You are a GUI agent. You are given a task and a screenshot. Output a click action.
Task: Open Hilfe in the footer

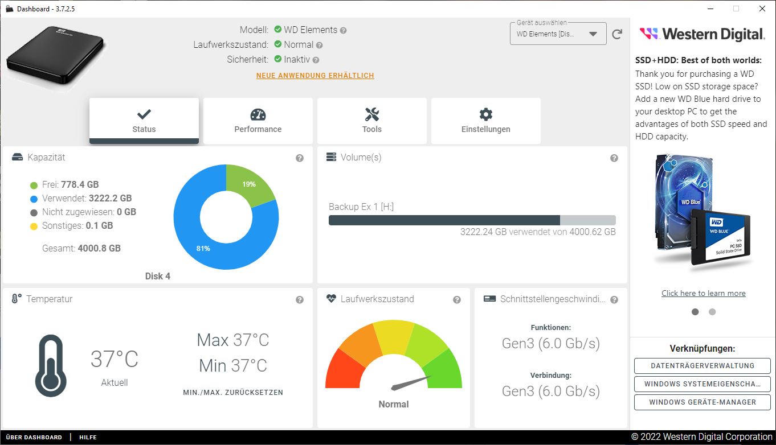pos(88,438)
